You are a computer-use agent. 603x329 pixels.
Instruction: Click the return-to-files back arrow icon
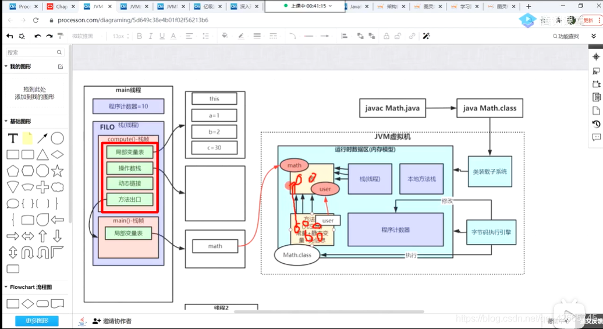click(10, 36)
